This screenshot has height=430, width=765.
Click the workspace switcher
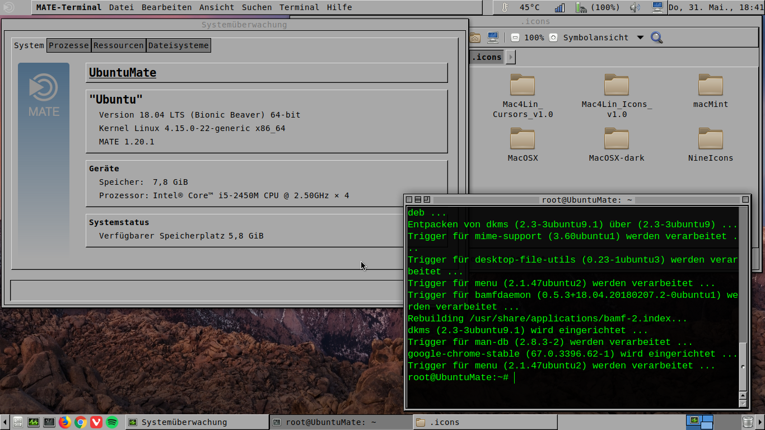click(700, 422)
